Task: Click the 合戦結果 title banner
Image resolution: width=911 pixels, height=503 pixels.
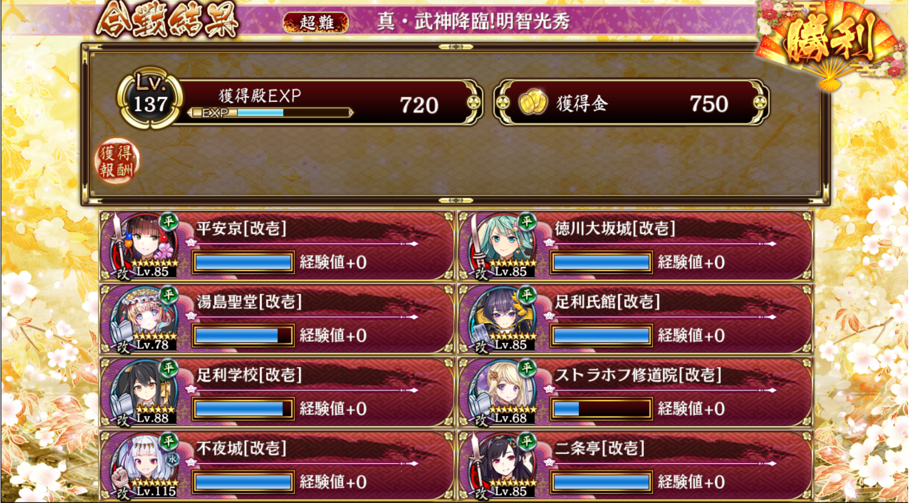Action: pos(167,20)
